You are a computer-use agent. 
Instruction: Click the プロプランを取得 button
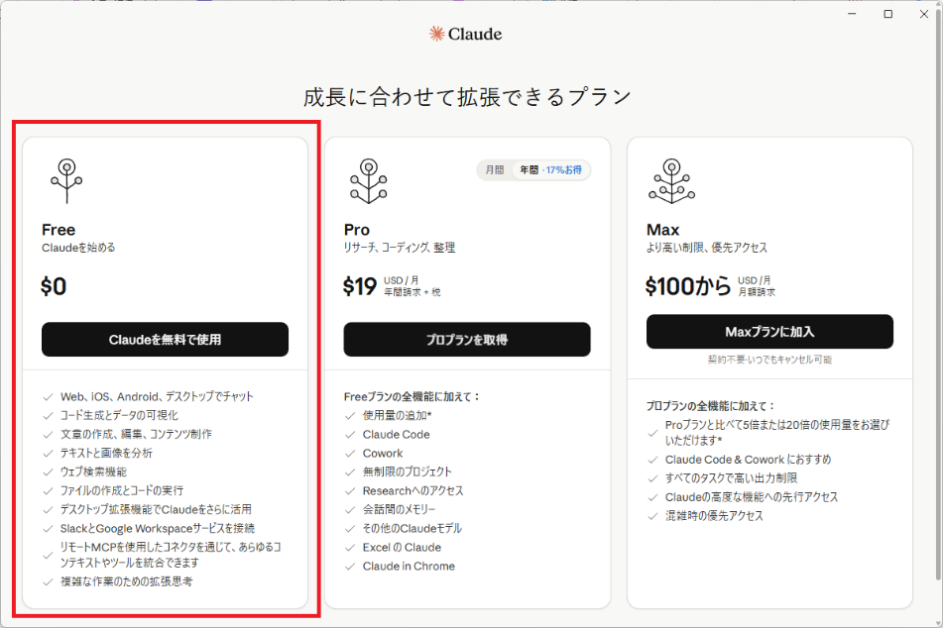coord(467,340)
